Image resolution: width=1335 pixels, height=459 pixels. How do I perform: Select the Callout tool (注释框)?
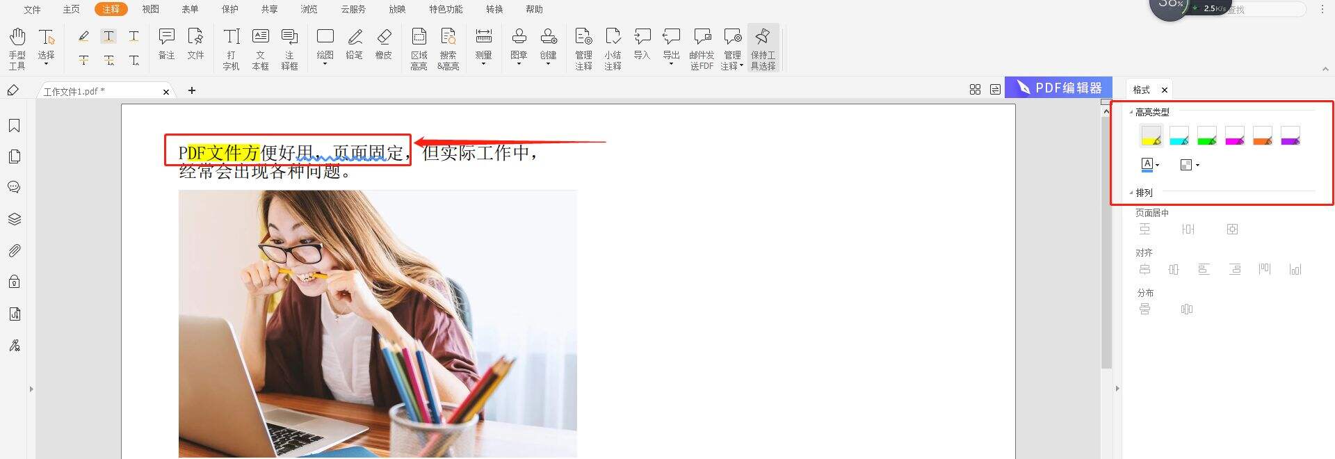coord(290,49)
